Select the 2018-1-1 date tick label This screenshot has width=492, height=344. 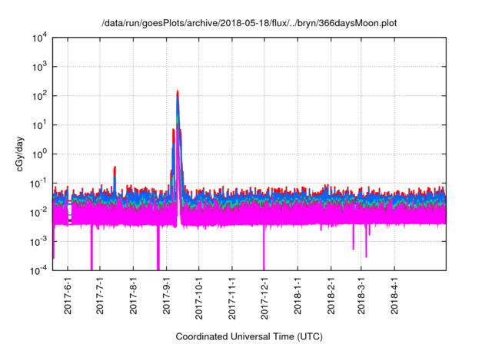point(298,296)
